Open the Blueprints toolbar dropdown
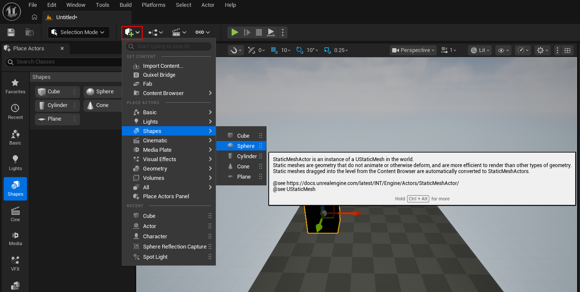 (156, 32)
